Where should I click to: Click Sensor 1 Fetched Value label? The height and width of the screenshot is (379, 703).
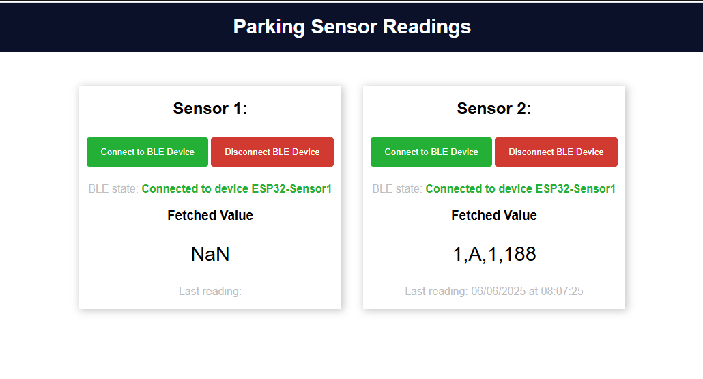[x=210, y=215]
